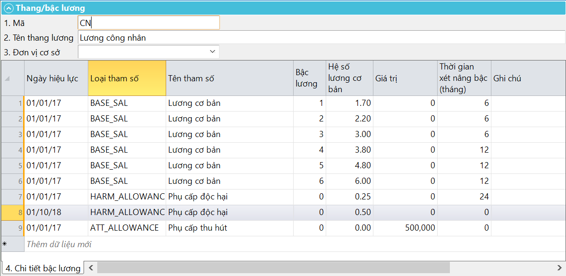
Task: Open the Đơn vị cơ sở dropdown
Action: [212, 52]
